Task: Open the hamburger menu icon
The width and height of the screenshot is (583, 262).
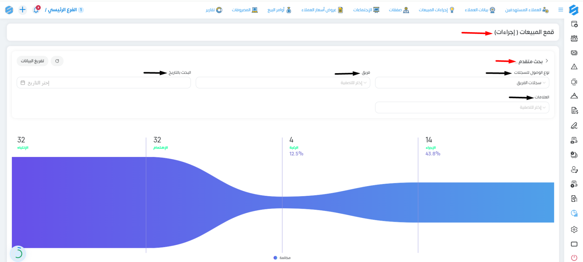Action: tap(560, 10)
